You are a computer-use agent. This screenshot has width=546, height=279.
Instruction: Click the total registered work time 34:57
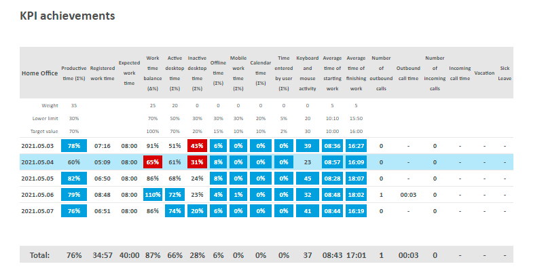[102, 255]
